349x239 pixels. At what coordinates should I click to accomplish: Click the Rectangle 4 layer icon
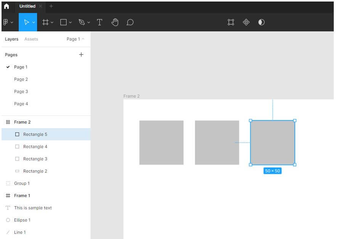point(17,146)
